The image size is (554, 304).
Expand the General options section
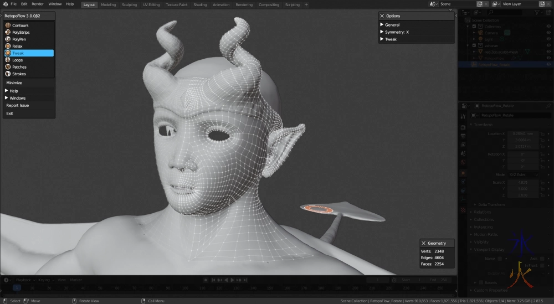click(x=392, y=25)
